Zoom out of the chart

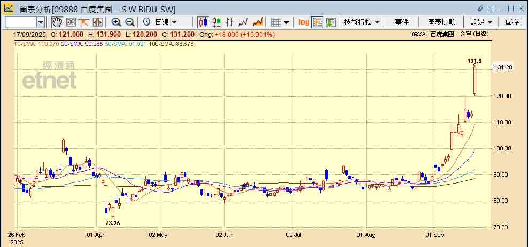[130, 22]
